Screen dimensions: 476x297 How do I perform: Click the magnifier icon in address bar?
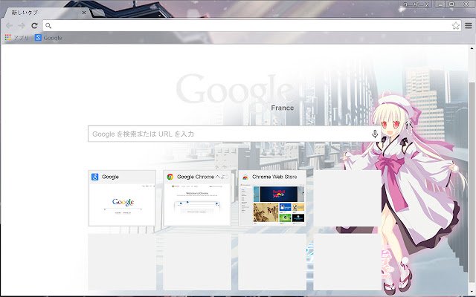[x=48, y=26]
